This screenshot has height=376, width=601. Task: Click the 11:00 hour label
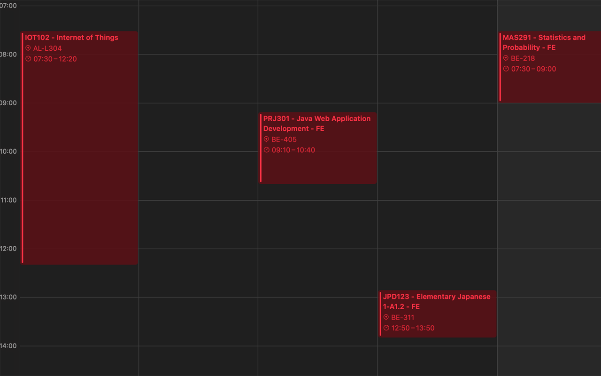tap(8, 200)
